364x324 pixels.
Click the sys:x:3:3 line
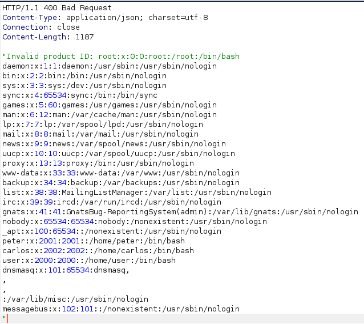(84, 86)
